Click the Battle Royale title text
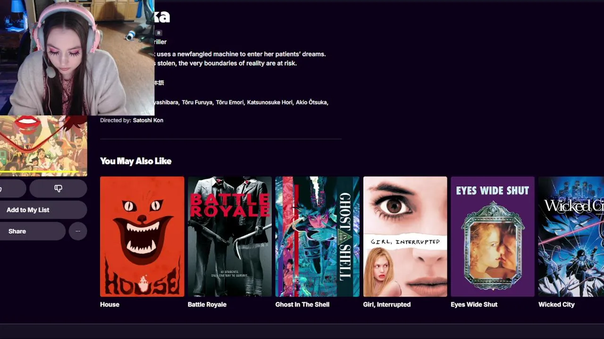 click(x=207, y=305)
